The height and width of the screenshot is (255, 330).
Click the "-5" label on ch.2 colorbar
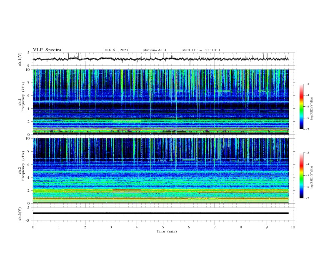pos(307,175)
